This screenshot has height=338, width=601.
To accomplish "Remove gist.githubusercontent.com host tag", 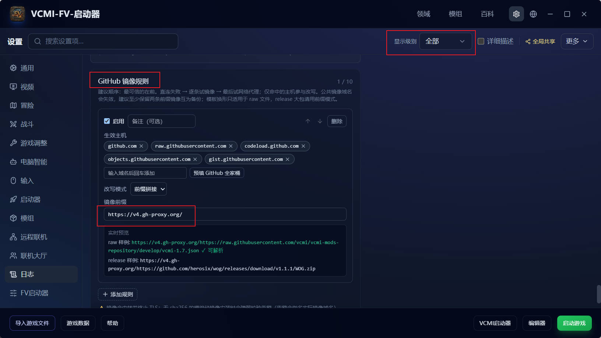I will [x=288, y=159].
